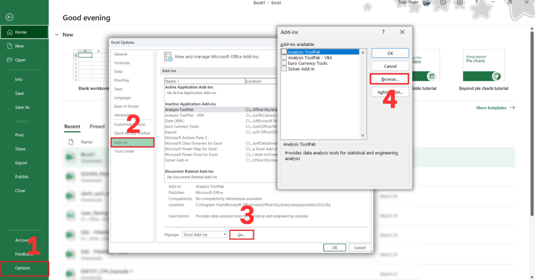Select Formulas in Excel Options

[122, 63]
